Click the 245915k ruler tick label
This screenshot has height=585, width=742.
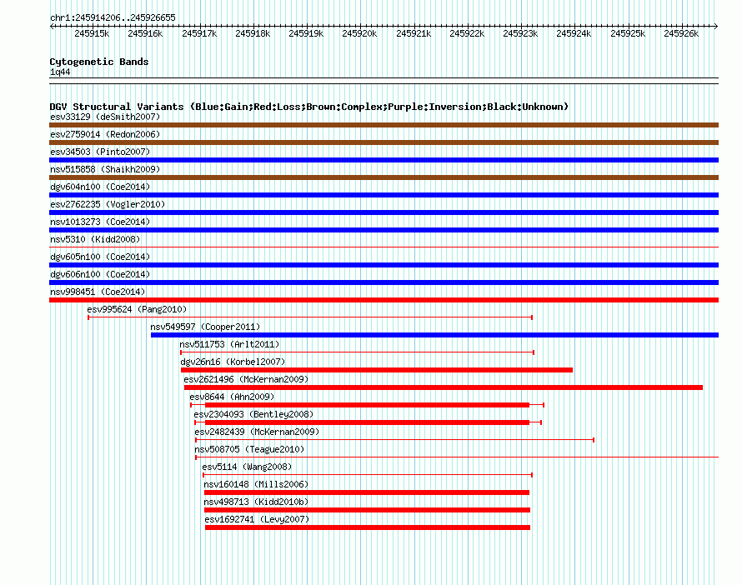(92, 33)
